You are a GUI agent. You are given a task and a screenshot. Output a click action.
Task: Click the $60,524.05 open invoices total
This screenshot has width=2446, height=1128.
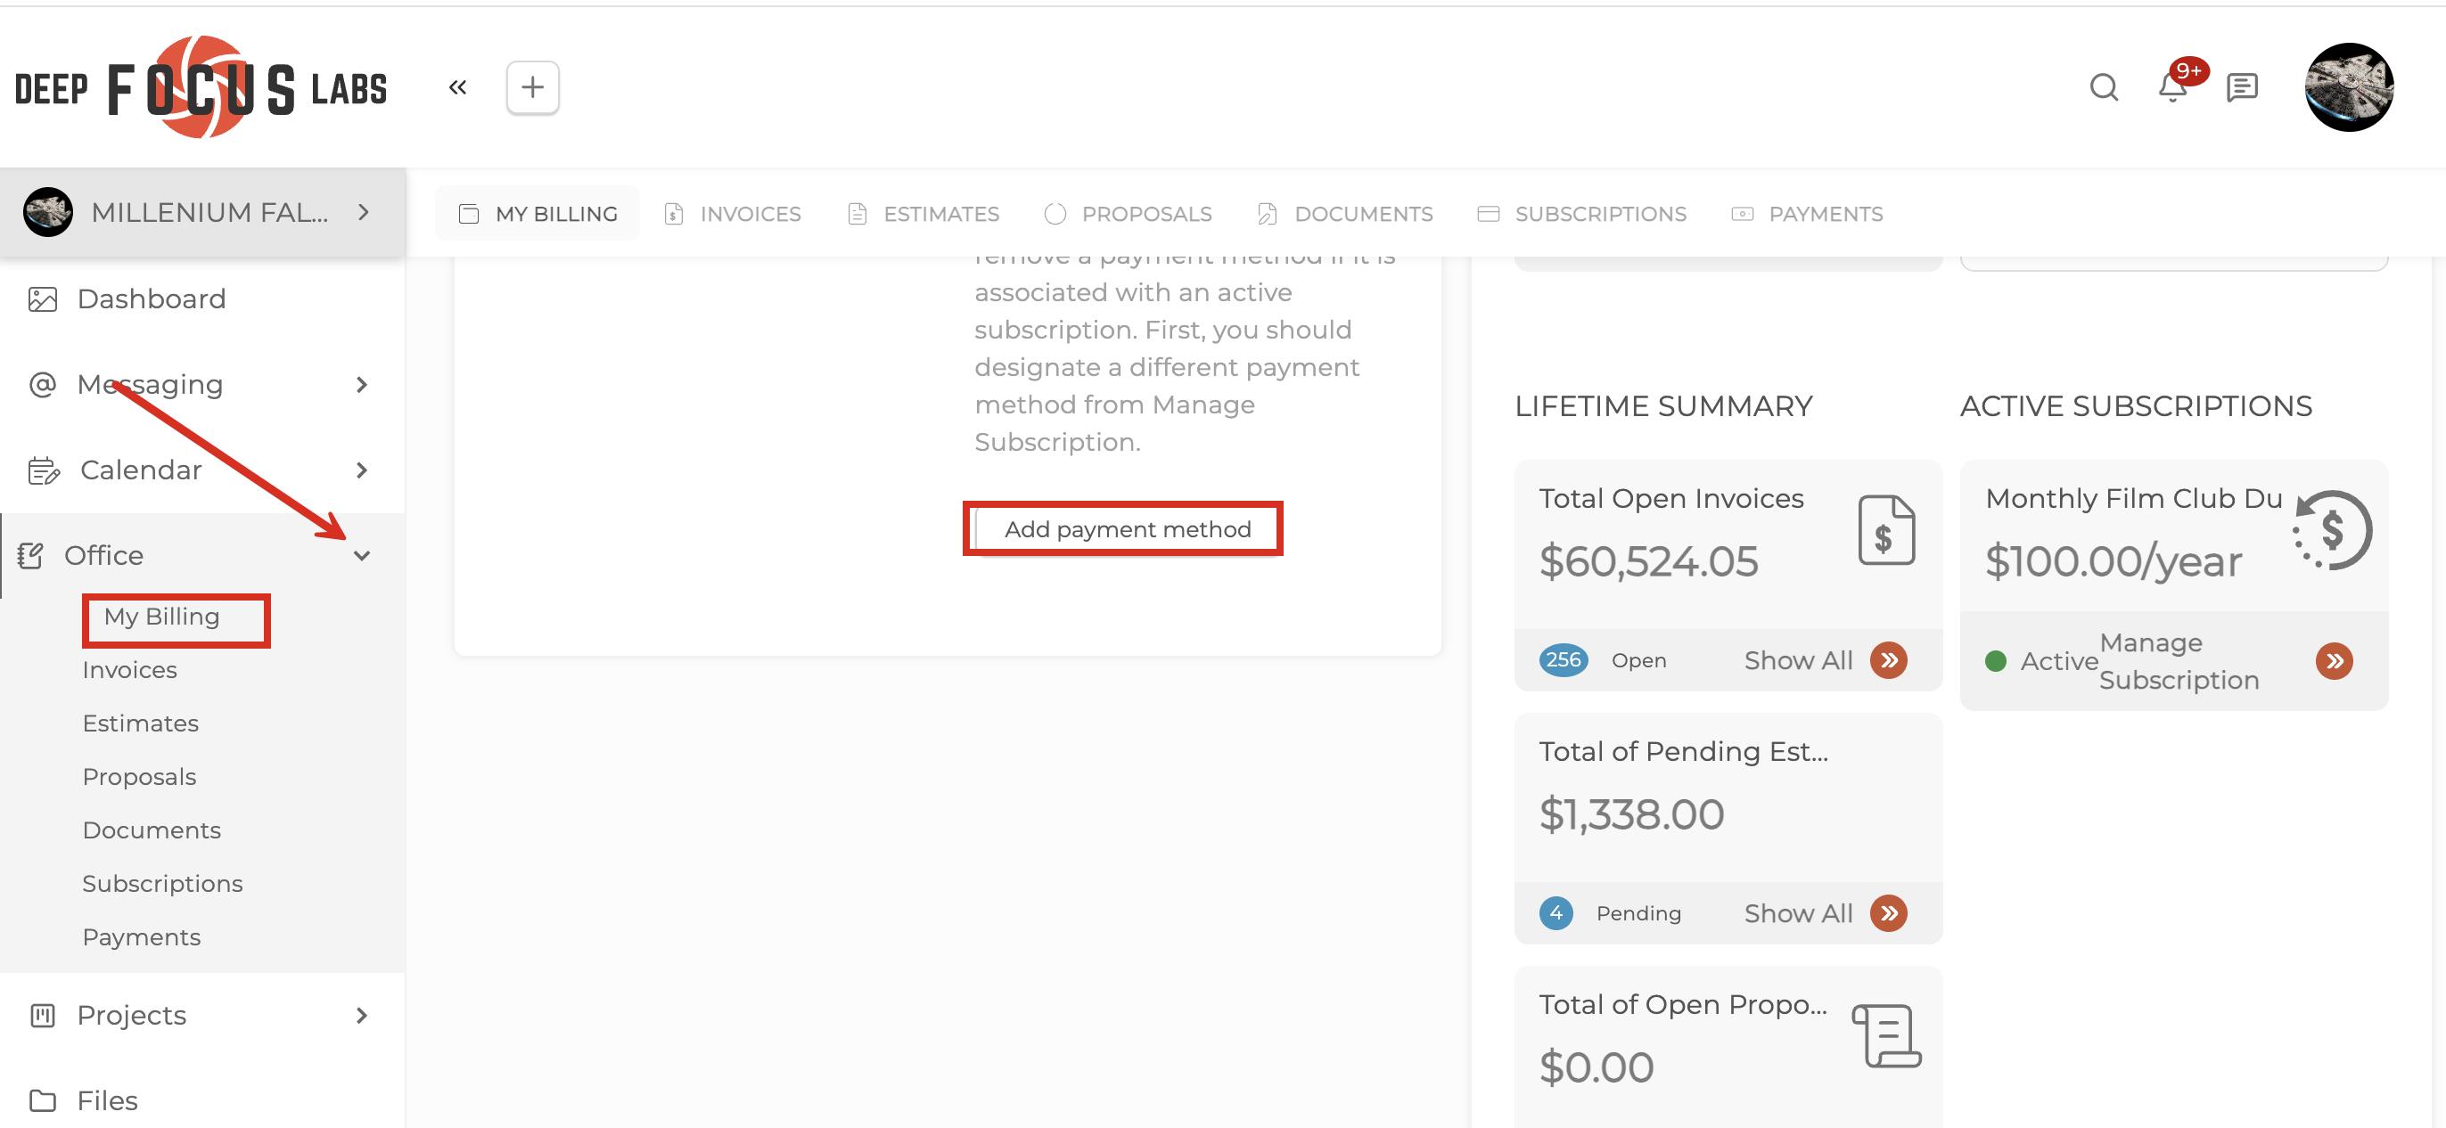pyautogui.click(x=1648, y=561)
